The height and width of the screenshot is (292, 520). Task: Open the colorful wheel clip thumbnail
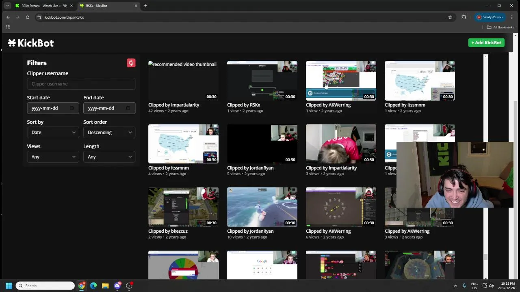point(183,265)
